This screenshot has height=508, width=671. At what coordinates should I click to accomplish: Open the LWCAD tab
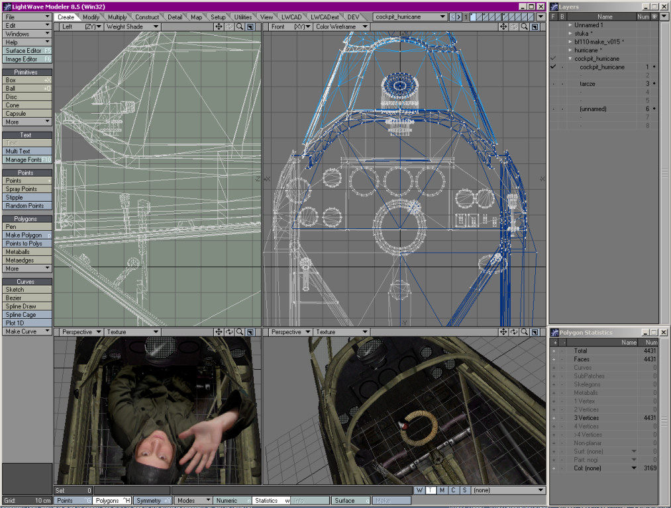(x=290, y=17)
